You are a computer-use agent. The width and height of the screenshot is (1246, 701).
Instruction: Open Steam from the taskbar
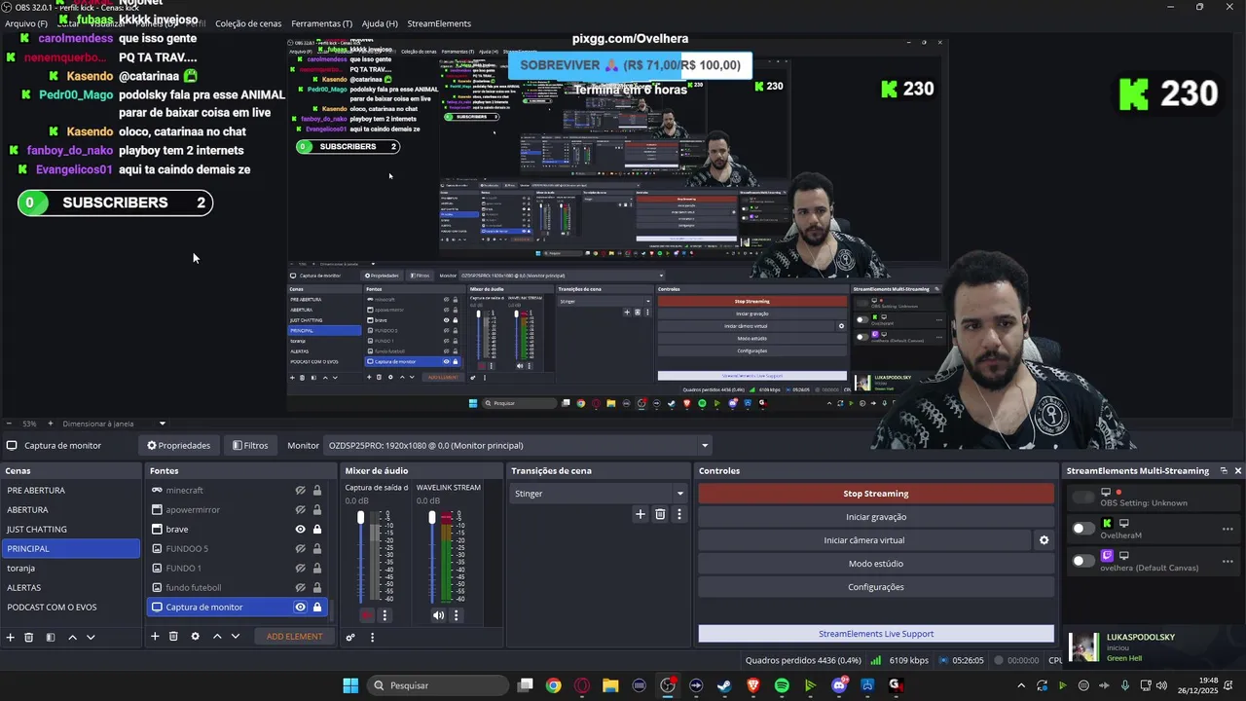tap(724, 685)
